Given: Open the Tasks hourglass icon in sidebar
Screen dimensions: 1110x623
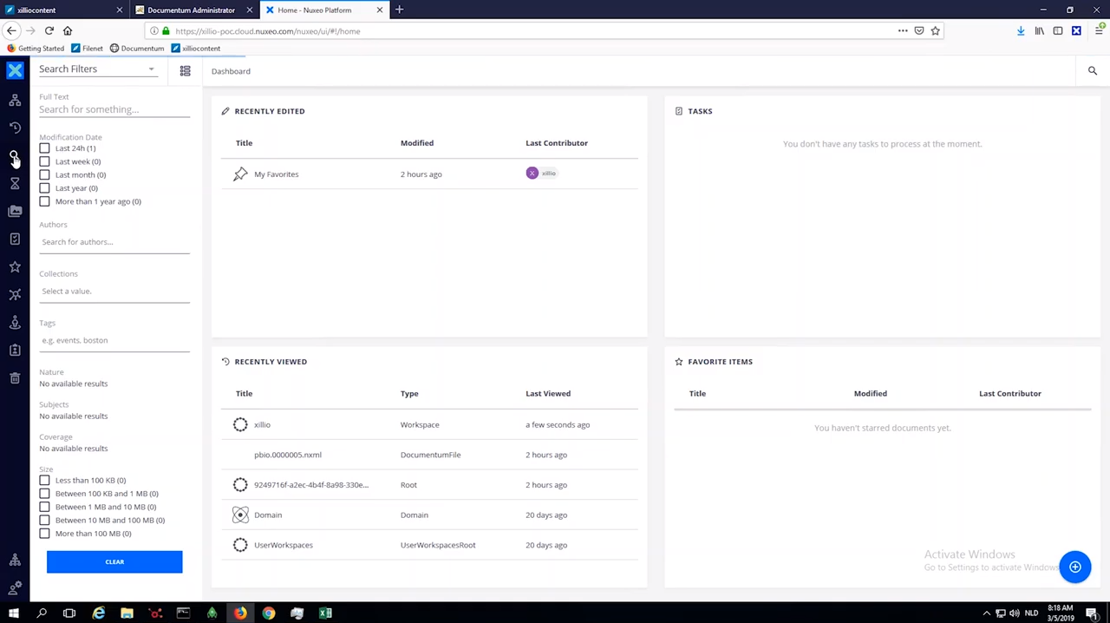Looking at the screenshot, I should (14, 183).
